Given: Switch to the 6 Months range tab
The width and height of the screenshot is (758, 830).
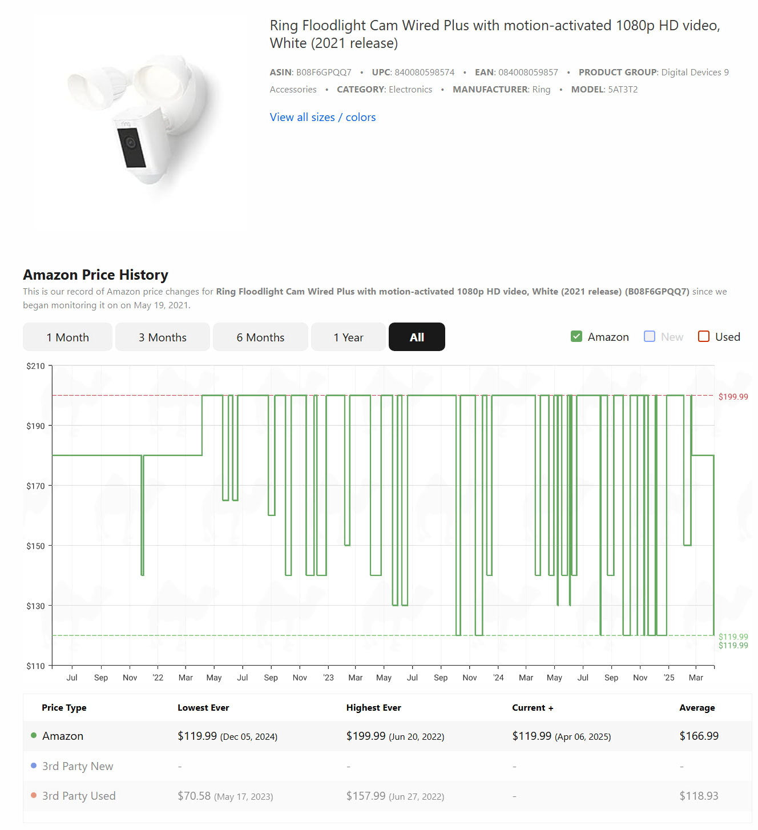Looking at the screenshot, I should (260, 337).
